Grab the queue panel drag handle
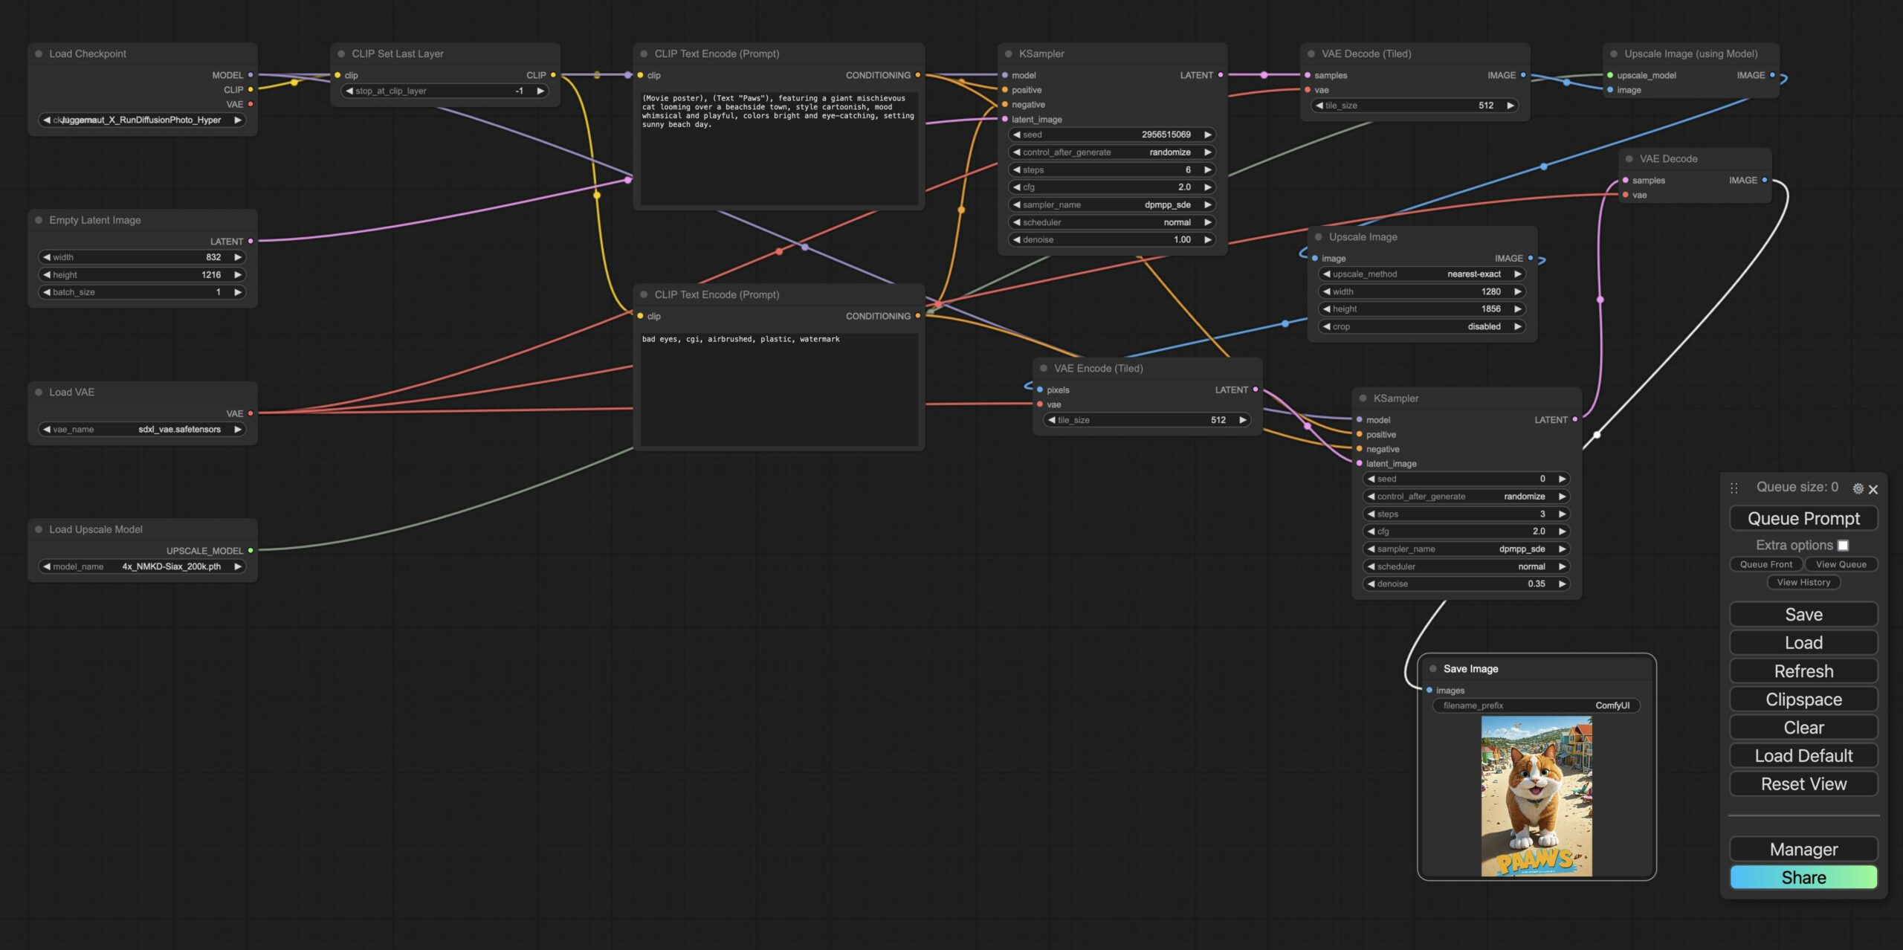The height and width of the screenshot is (950, 1903). [1734, 488]
